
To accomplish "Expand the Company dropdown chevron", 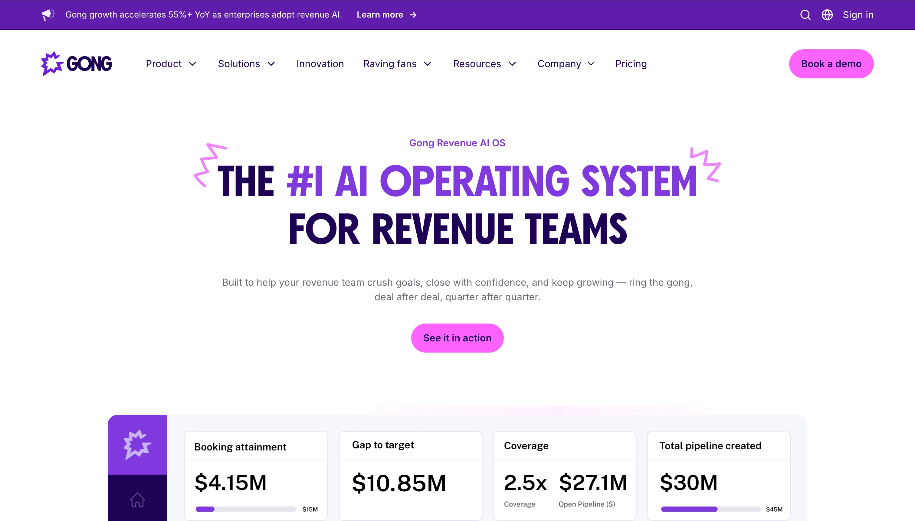I will coord(591,64).
